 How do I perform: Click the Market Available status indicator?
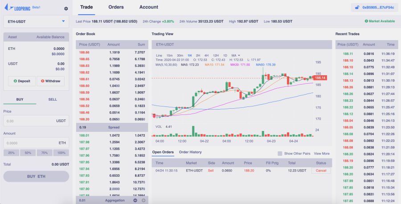[380, 21]
